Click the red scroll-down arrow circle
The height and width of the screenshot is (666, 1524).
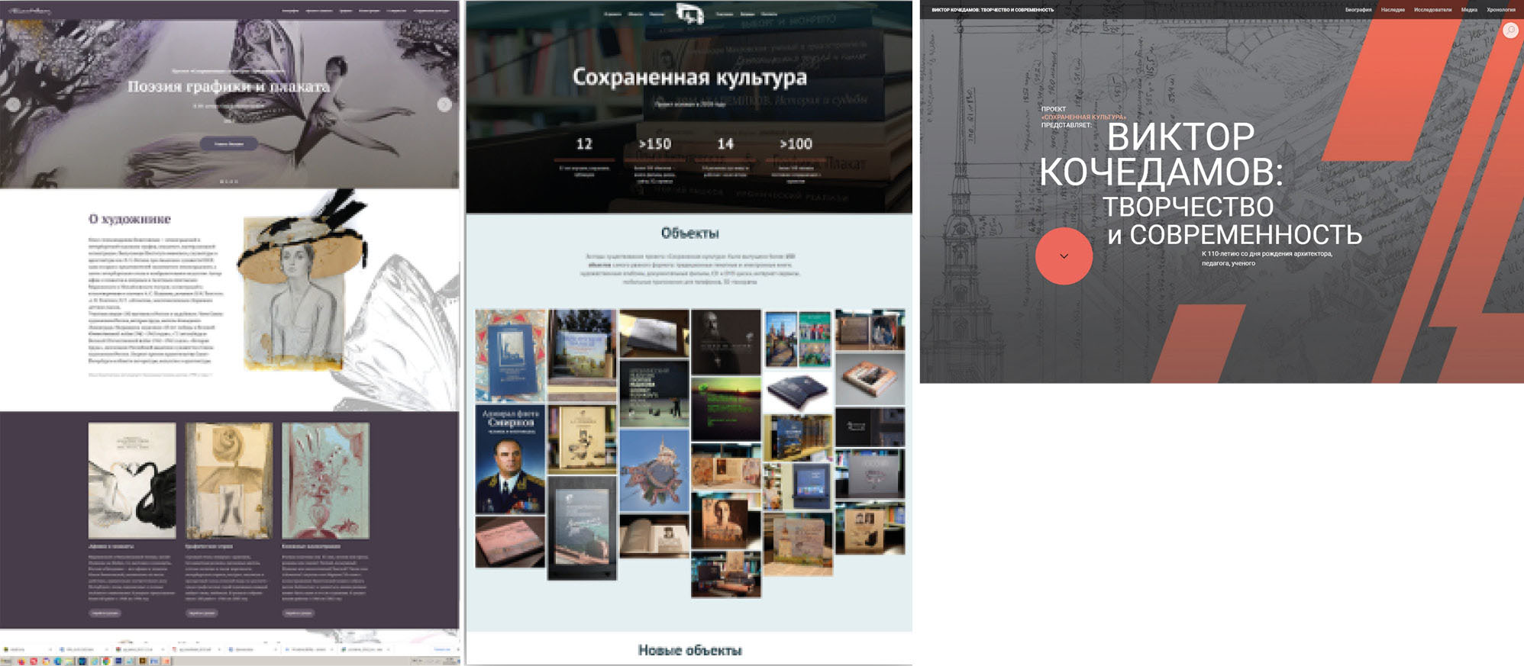coord(1064,256)
